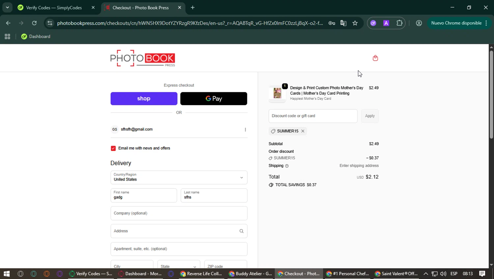The width and height of the screenshot is (494, 279).
Task: Click the ESP language indicator
Action: (x=454, y=274)
